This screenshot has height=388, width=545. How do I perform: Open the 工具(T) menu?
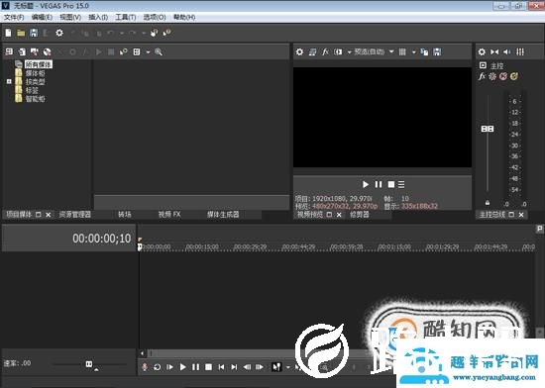(126, 17)
